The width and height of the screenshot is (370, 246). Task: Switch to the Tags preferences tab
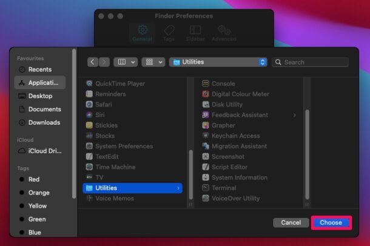(169, 33)
